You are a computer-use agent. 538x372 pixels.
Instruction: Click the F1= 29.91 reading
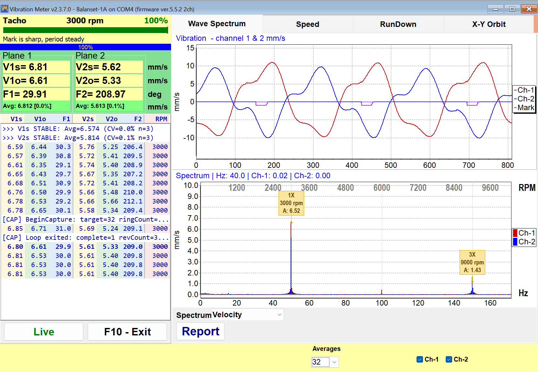click(36, 94)
